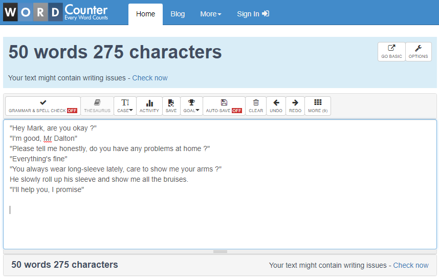Click the Clear trash button

pos(256,106)
